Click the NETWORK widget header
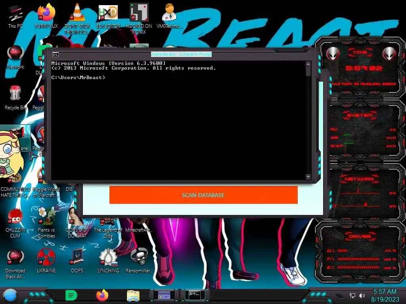This screenshot has width=406, height=304. click(360, 179)
